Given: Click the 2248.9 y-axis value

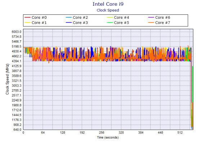Looking at the screenshot, I should tap(17, 100).
